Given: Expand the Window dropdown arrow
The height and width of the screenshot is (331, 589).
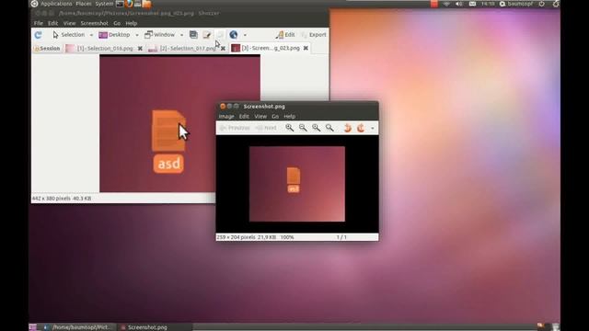Looking at the screenshot, I should (x=181, y=35).
